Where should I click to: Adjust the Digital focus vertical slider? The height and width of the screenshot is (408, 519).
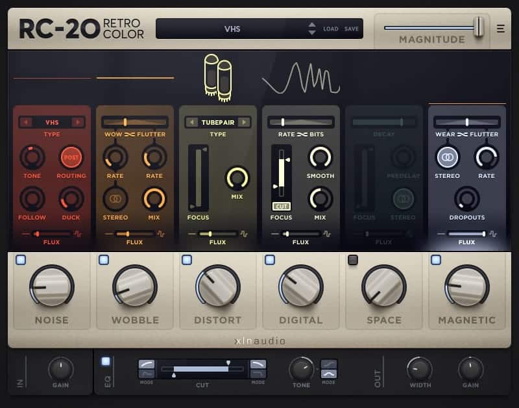(x=282, y=173)
